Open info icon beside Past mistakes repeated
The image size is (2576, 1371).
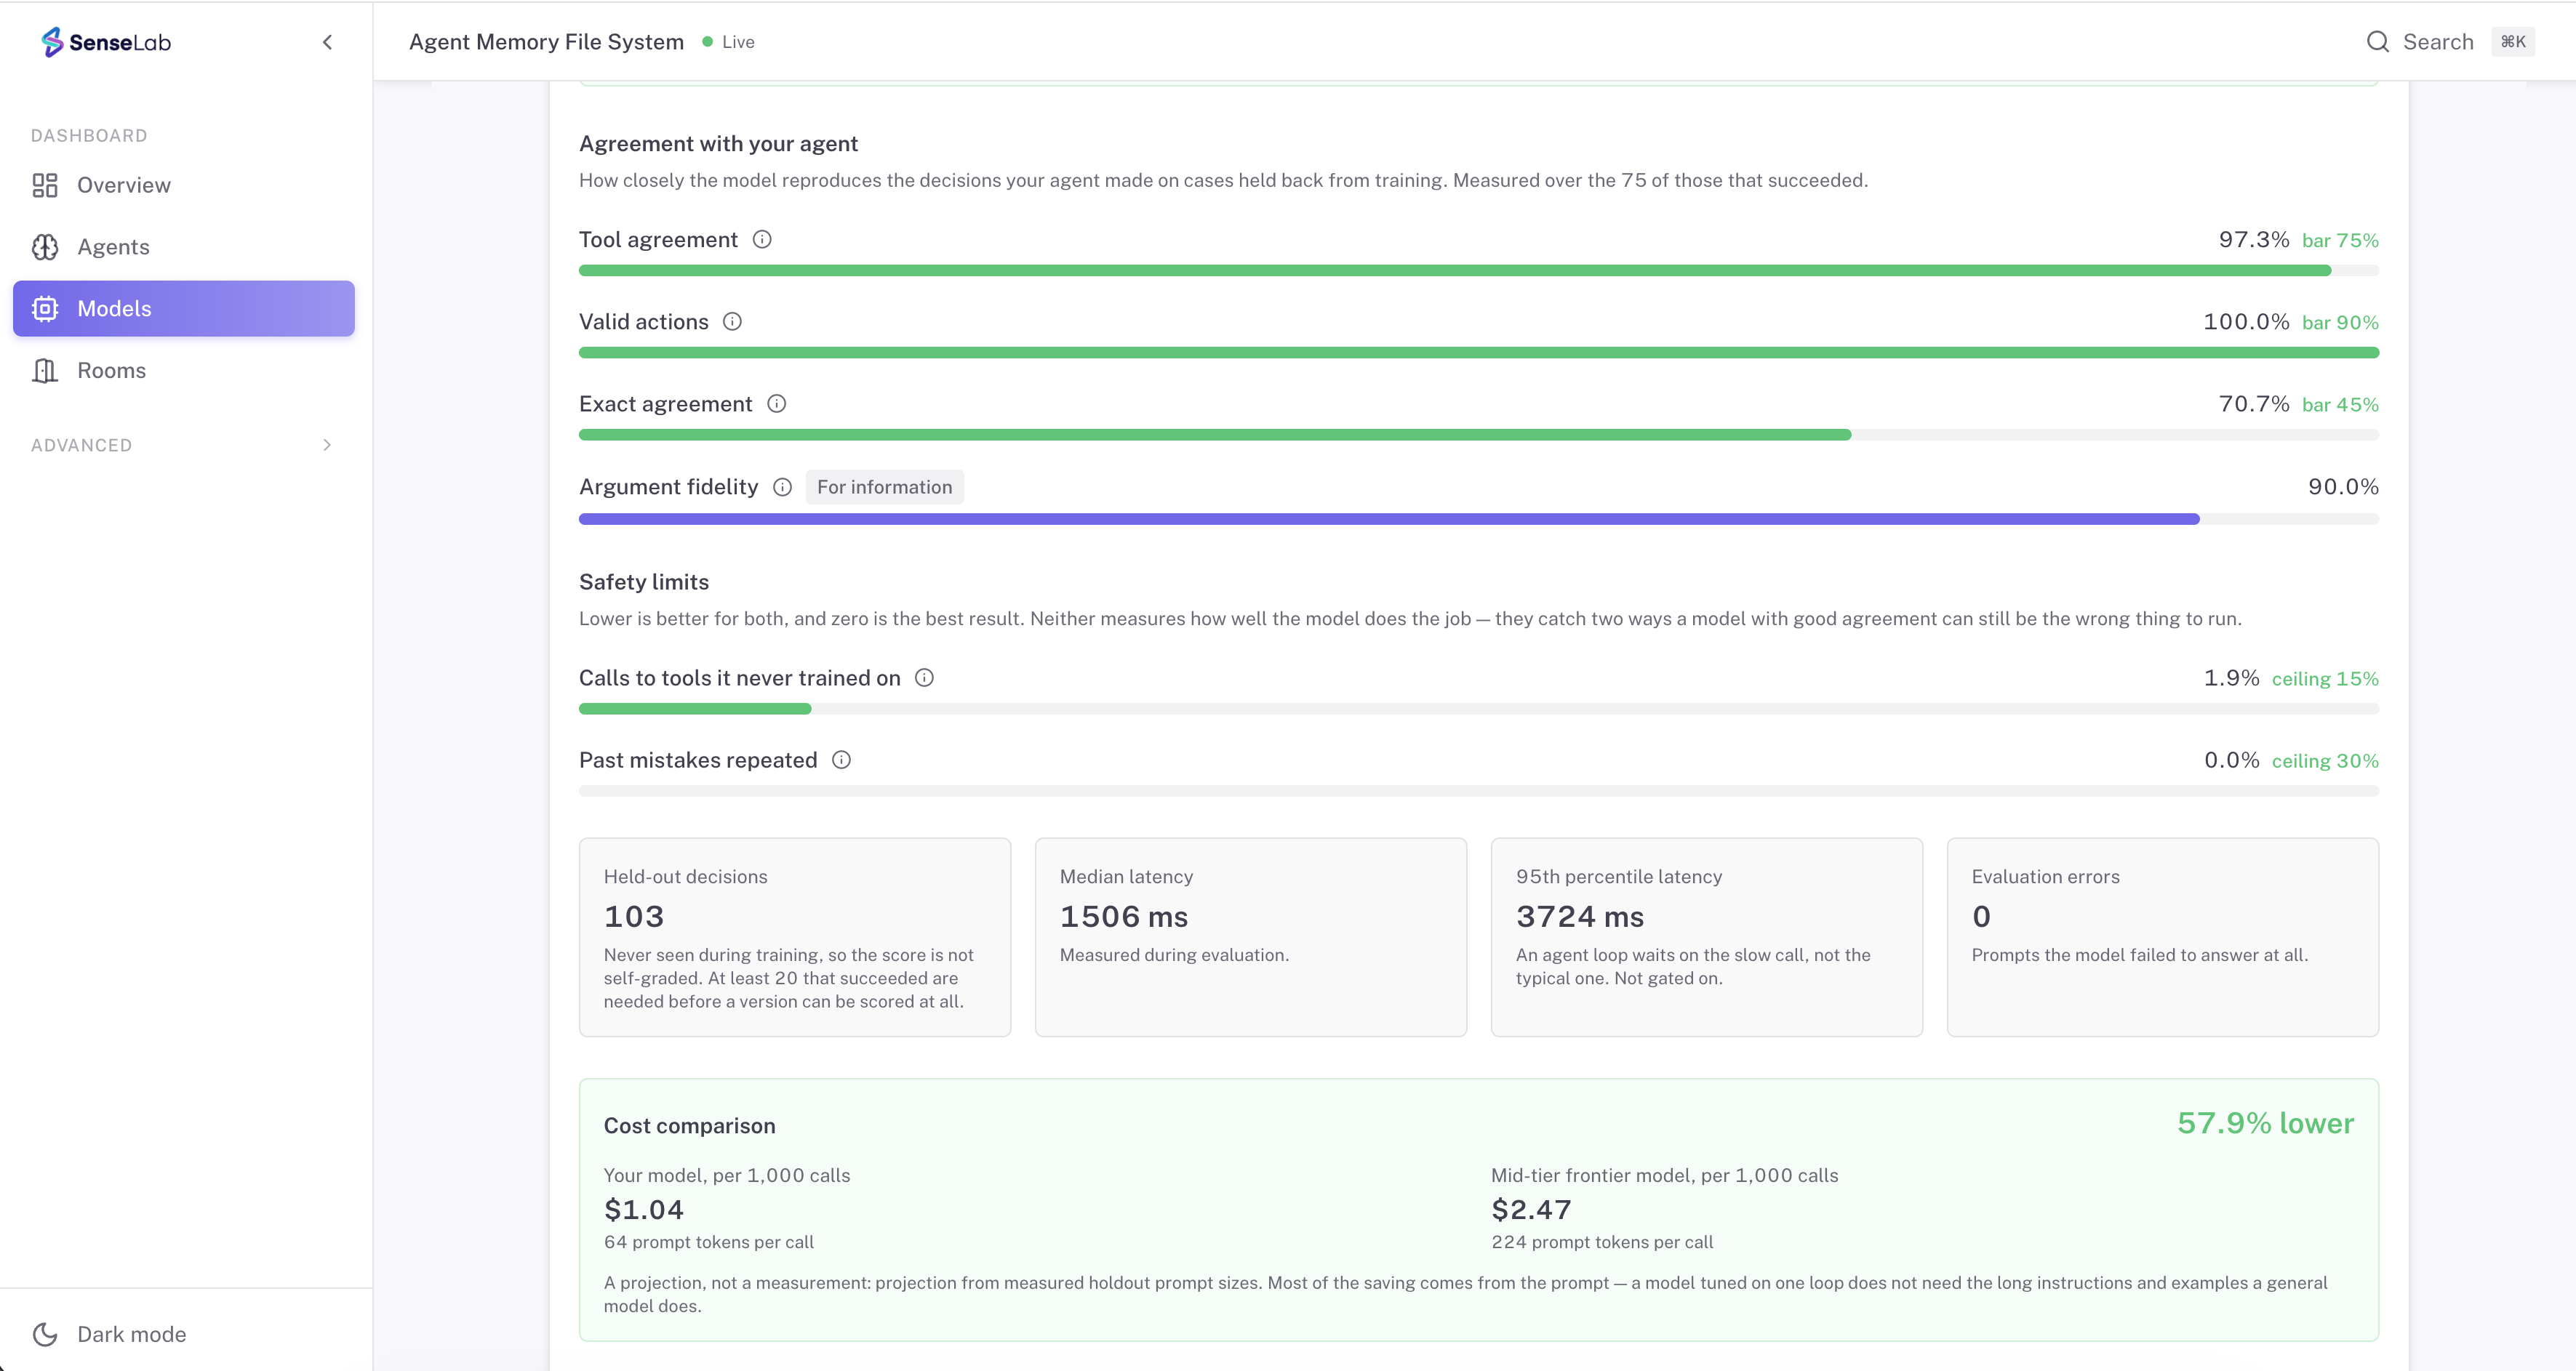(842, 760)
